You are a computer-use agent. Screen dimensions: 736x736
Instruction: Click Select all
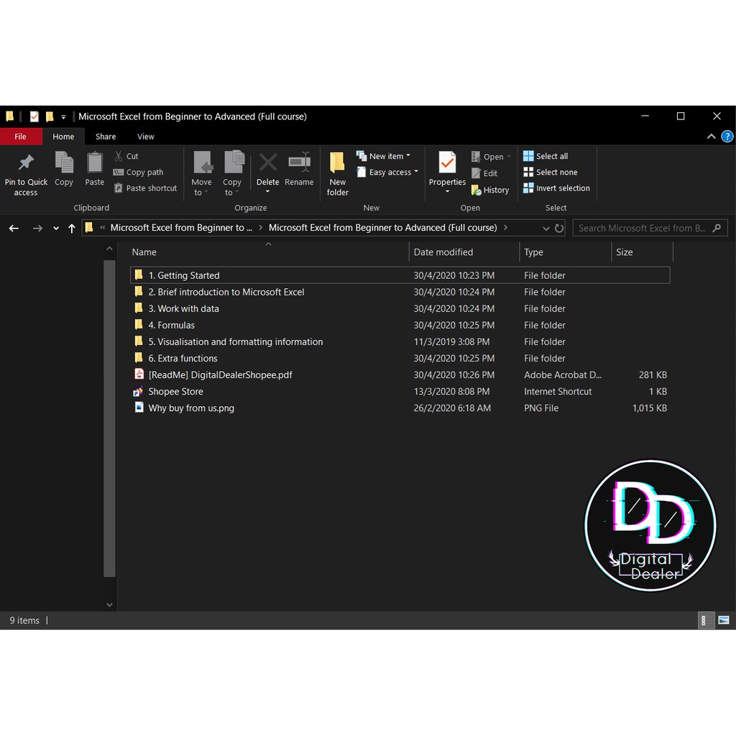(x=546, y=156)
